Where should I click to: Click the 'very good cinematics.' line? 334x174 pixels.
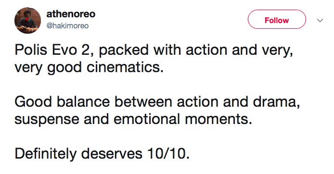(89, 68)
